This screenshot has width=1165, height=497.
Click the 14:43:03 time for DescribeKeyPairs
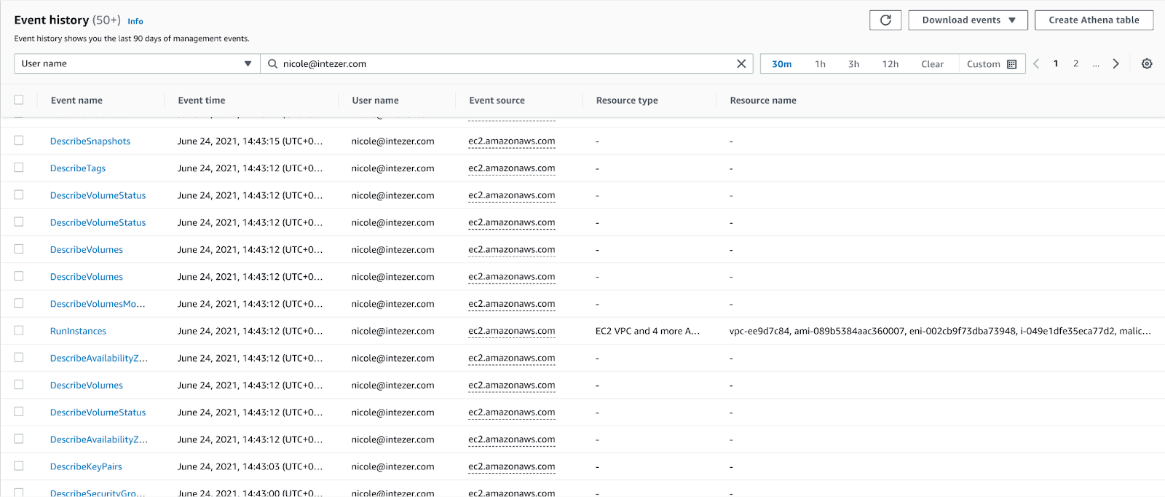250,466
